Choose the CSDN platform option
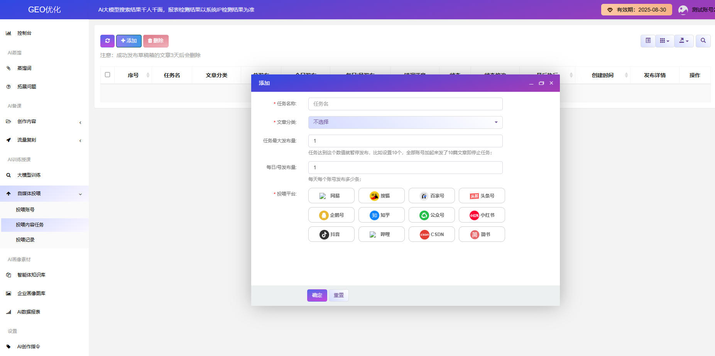The width and height of the screenshot is (715, 356). pos(431,234)
